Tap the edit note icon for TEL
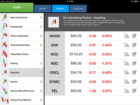Screen dimensions: 140x105 click(x=134, y=91)
